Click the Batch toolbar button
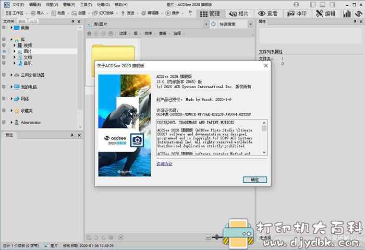Screen dimensions: 365x250 coord(58,13)
